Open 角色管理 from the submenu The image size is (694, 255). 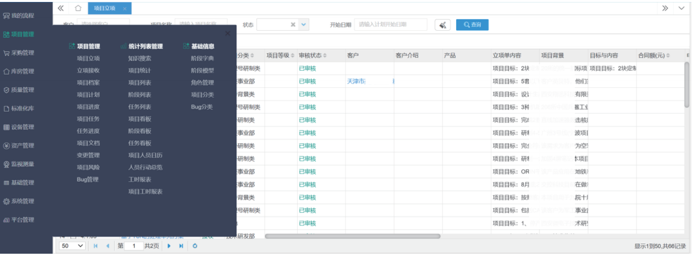[x=202, y=82]
